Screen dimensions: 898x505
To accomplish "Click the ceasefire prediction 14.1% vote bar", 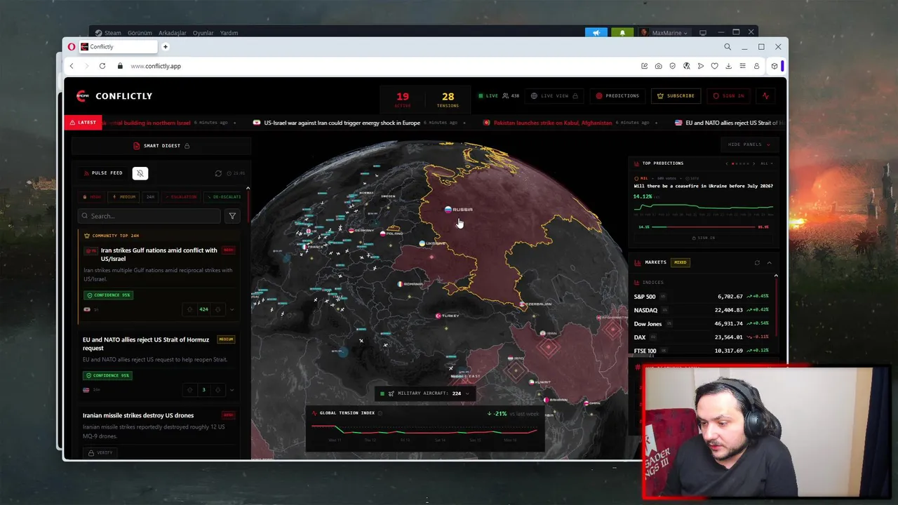I will (704, 227).
